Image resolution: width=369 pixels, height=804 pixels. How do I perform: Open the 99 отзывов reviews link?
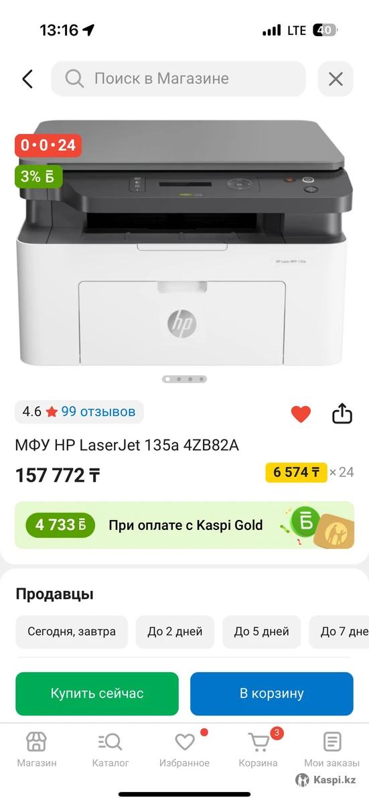click(98, 411)
